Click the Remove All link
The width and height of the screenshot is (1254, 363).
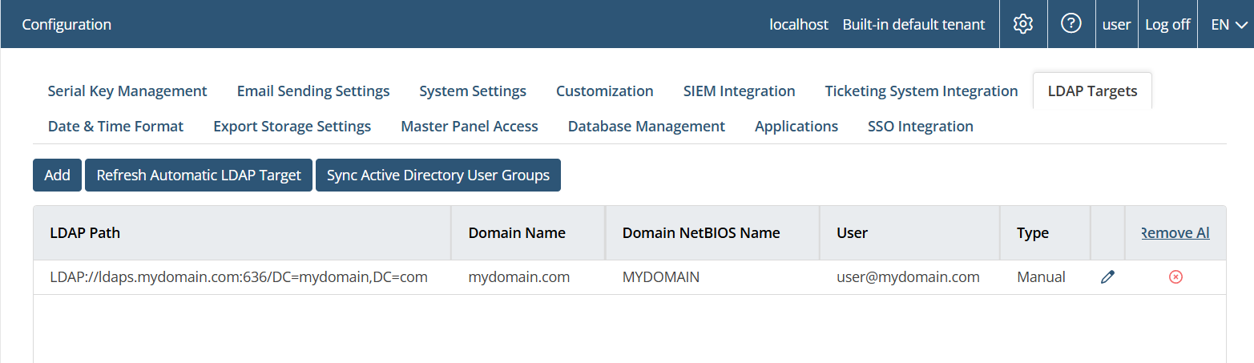point(1175,233)
